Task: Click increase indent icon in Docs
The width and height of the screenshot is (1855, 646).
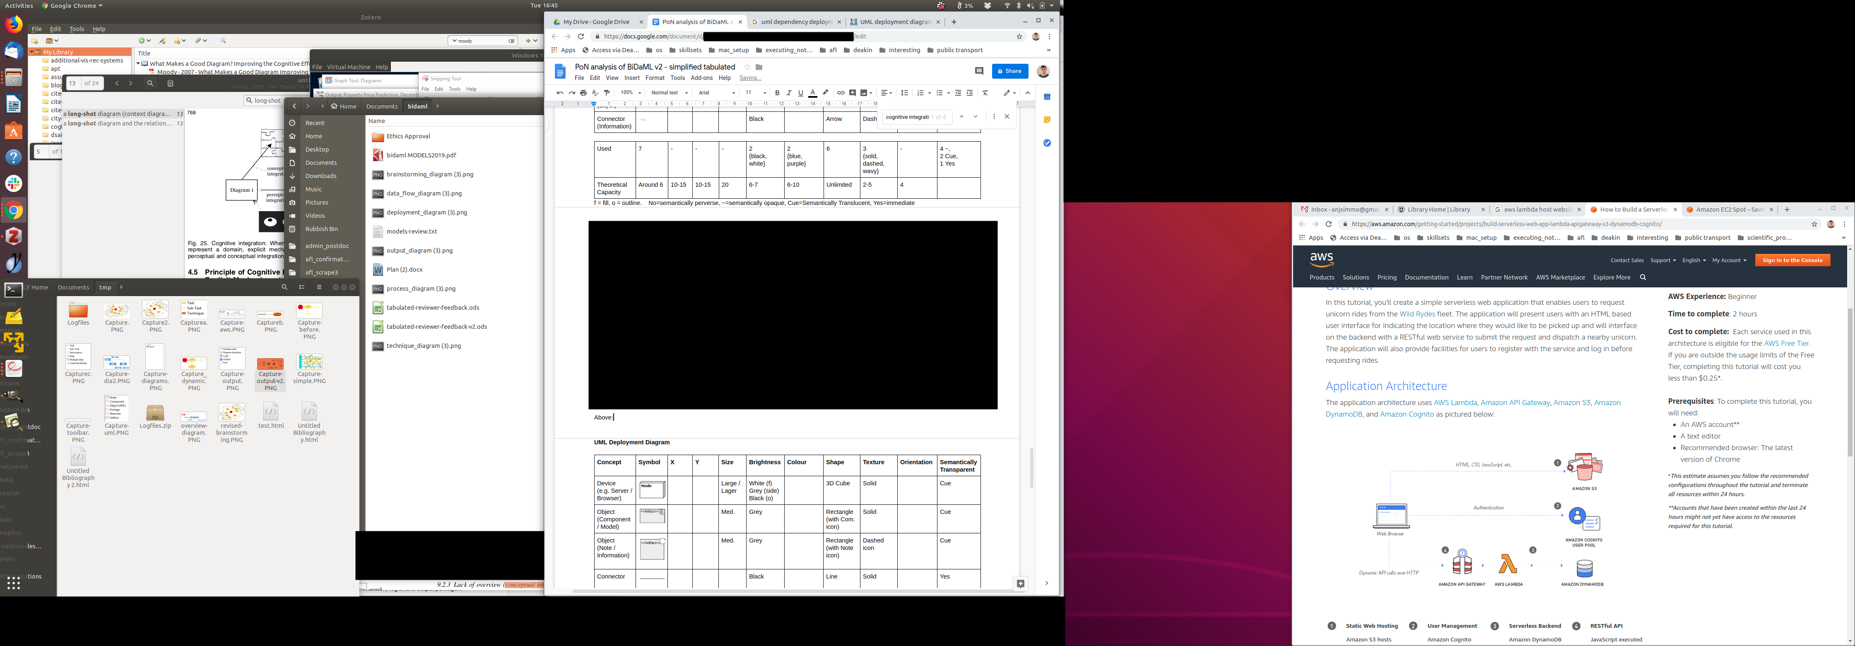Action: [970, 93]
